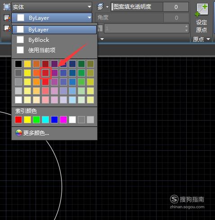Click the background color icon below hatch color
This screenshot has height=220, width=215.
pos(7,28)
